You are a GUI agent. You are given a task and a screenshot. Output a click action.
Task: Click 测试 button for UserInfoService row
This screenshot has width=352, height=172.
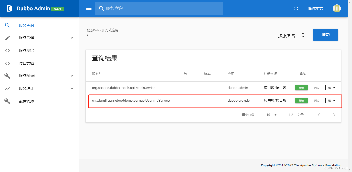(317, 101)
